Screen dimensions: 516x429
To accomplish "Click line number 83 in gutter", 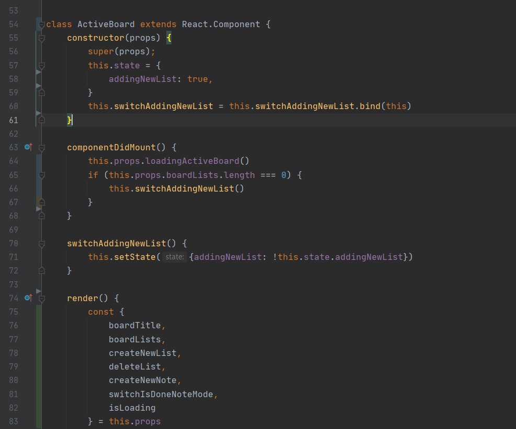I will point(14,422).
